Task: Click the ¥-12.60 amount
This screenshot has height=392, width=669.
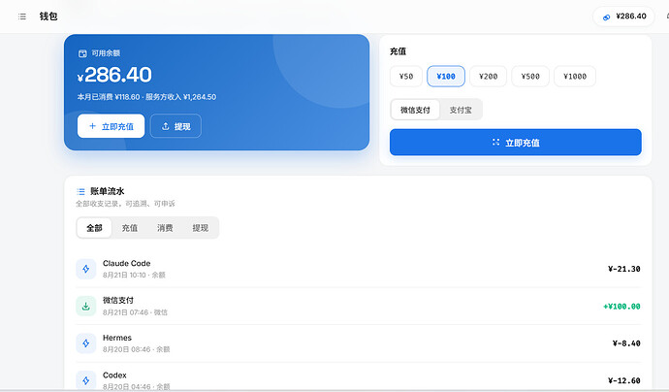Action: (623, 380)
